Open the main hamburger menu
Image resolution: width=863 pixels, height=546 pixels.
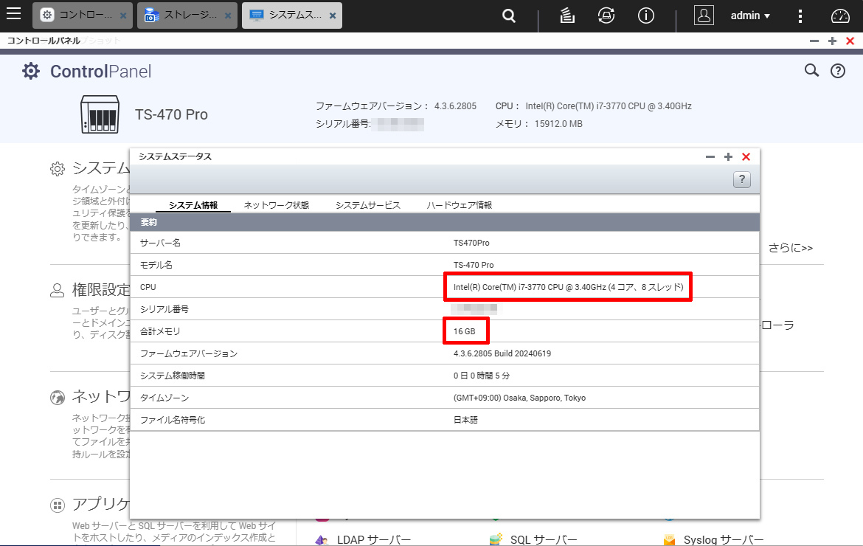point(14,14)
